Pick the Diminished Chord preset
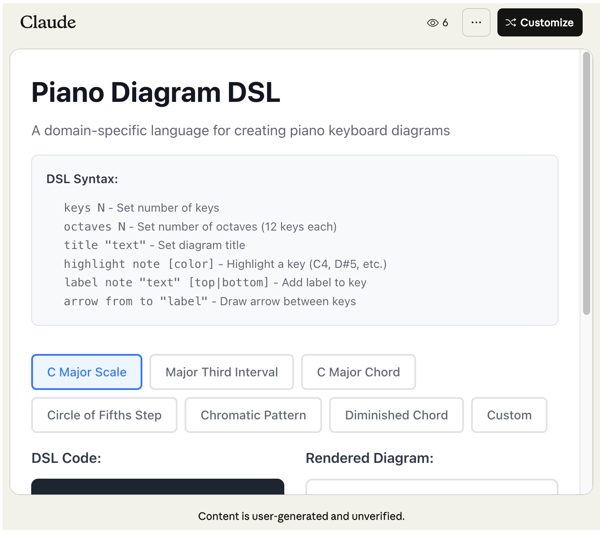This screenshot has width=602, height=534. (x=396, y=415)
